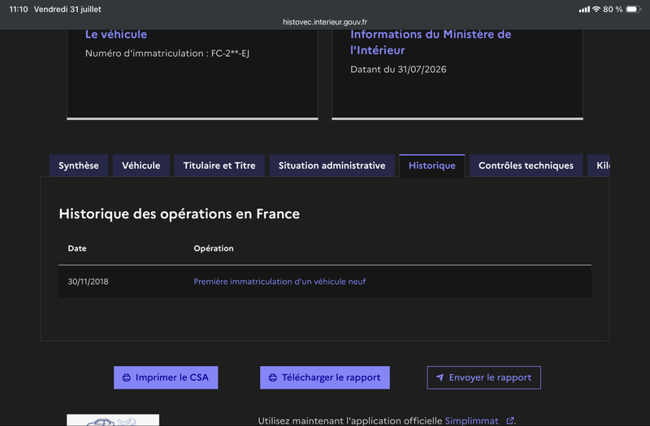The height and width of the screenshot is (426, 650).
Task: Click Historique des opérations en France heading
Action: click(179, 214)
